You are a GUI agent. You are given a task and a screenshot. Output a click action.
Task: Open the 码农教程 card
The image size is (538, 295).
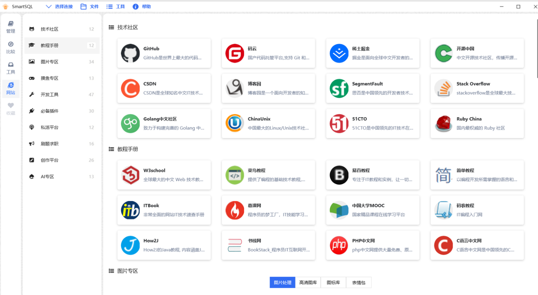(477, 210)
